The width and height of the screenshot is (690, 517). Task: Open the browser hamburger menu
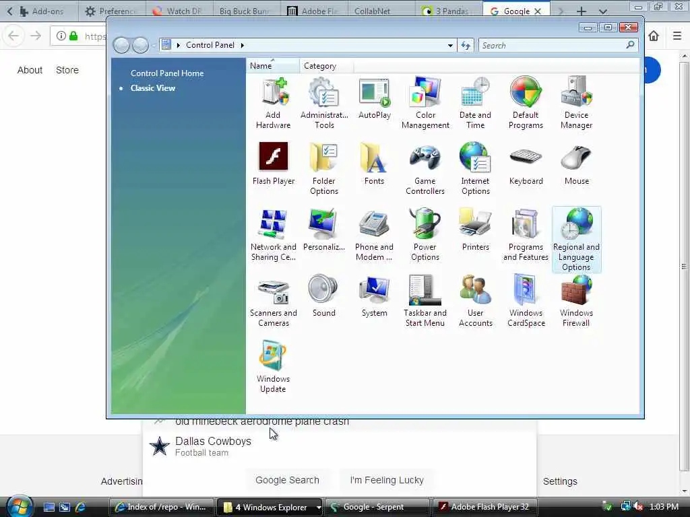coord(677,36)
